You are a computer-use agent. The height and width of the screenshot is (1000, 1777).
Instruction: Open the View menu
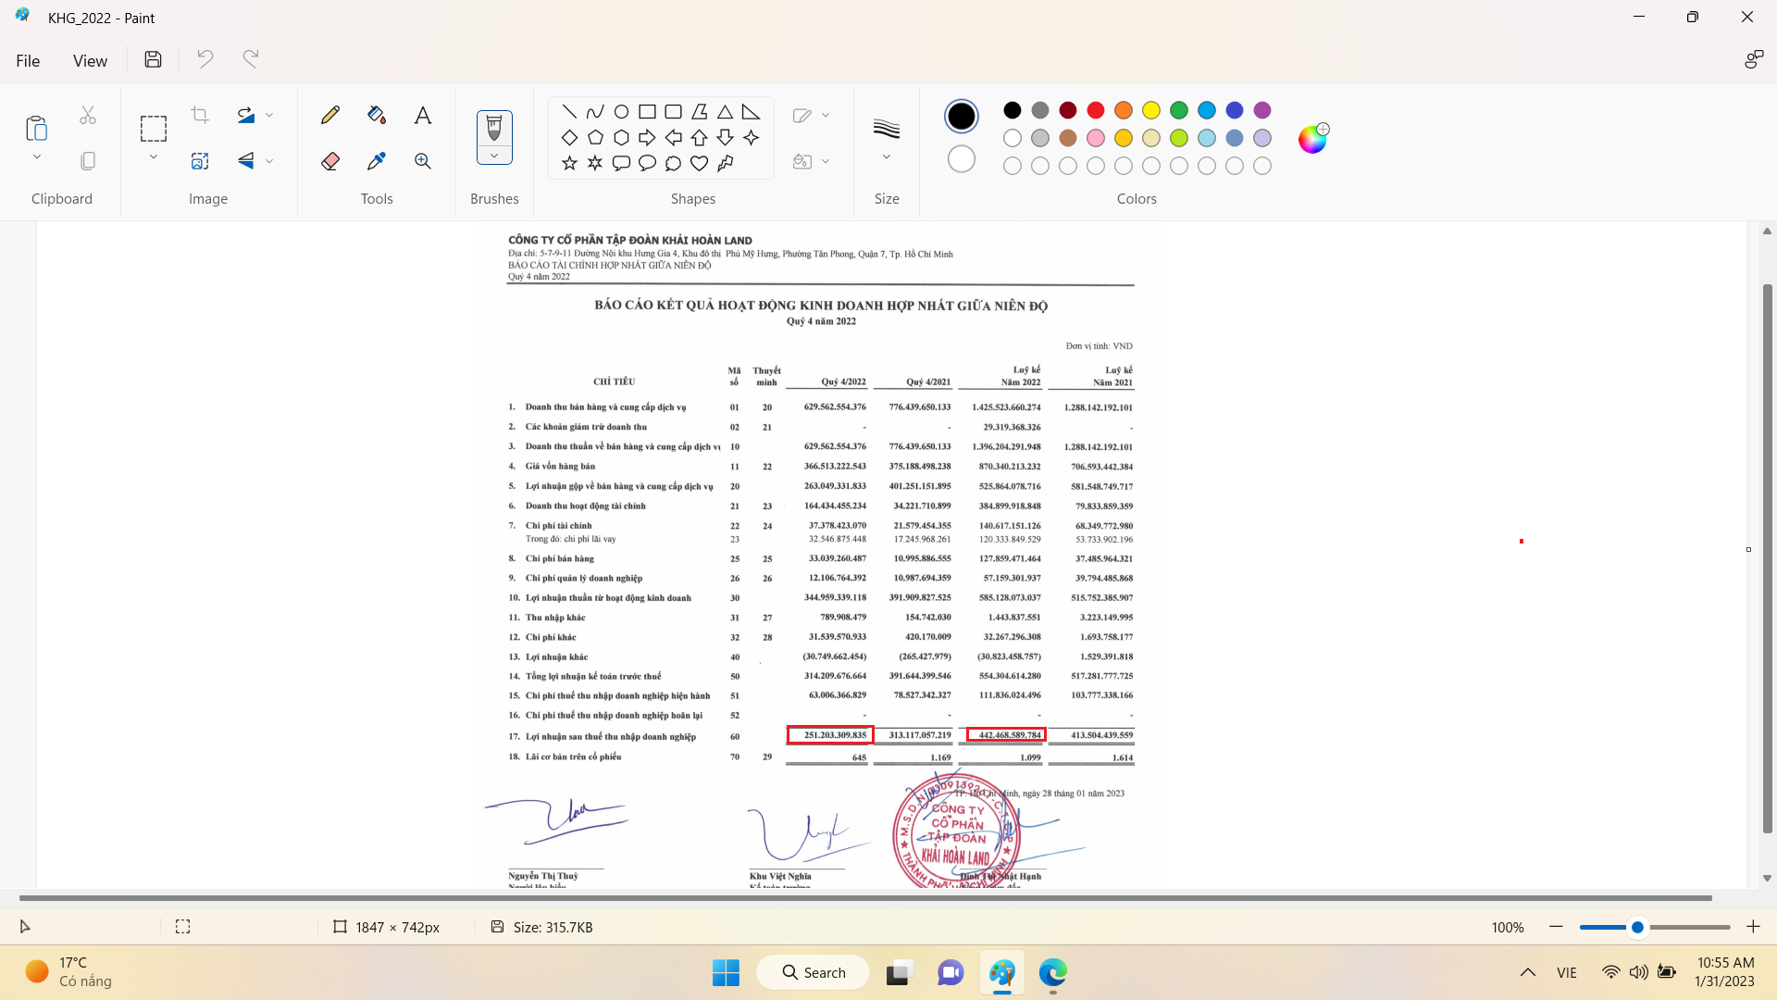tap(90, 60)
